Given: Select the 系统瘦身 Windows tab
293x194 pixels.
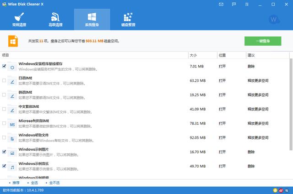Looking at the screenshot, I should point(92,19).
